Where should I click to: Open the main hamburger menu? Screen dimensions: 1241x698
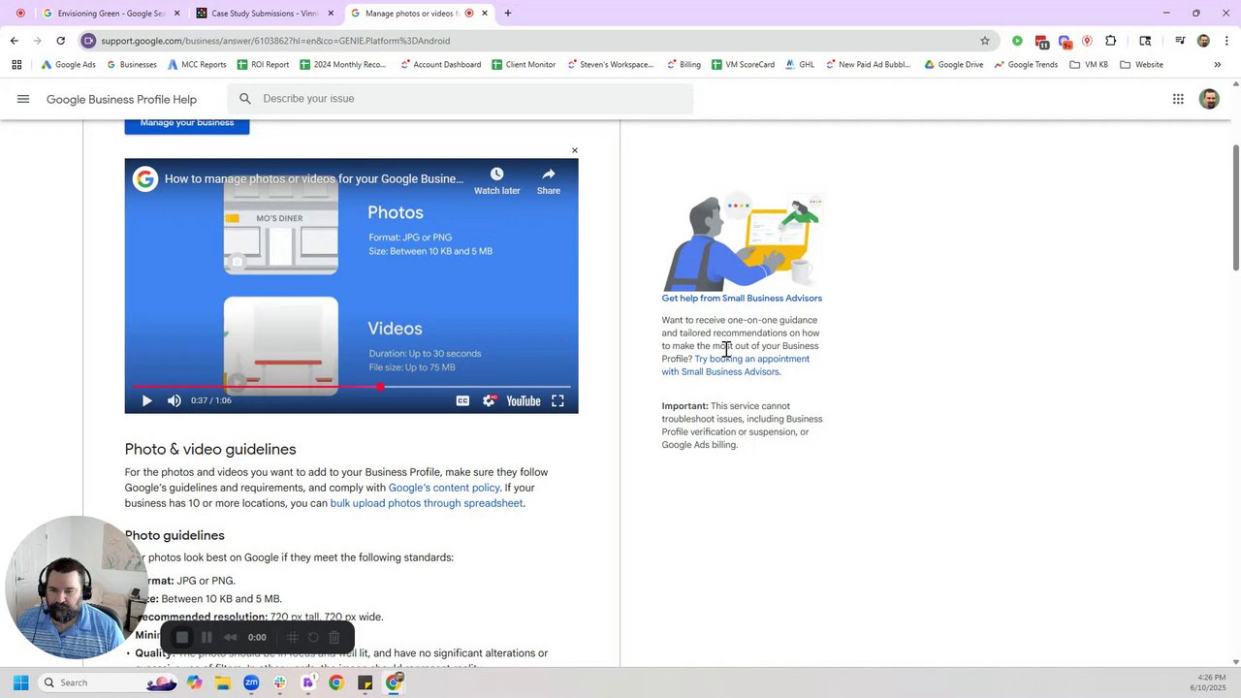(x=23, y=99)
